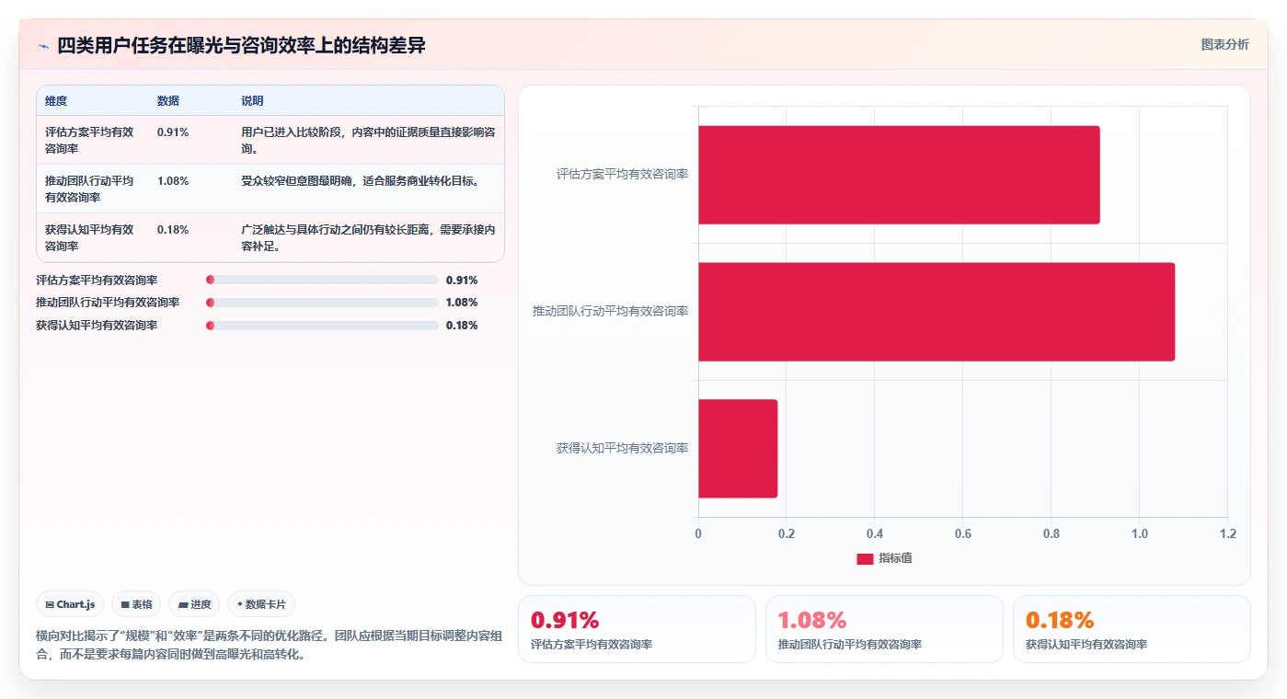Click the 数据 column header
Viewport: 1287px width, 699px height.
pyautogui.click(x=168, y=101)
